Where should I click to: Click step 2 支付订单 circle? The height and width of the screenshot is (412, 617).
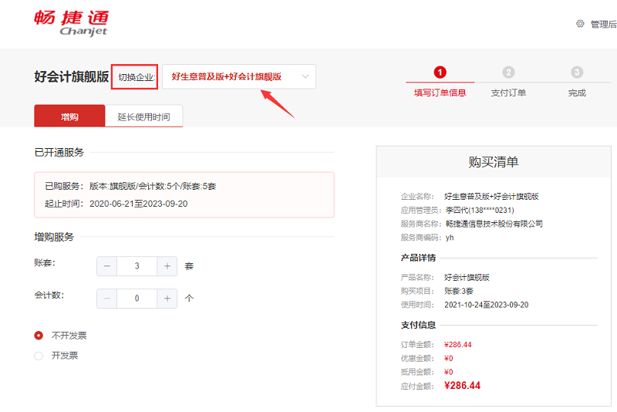(508, 73)
